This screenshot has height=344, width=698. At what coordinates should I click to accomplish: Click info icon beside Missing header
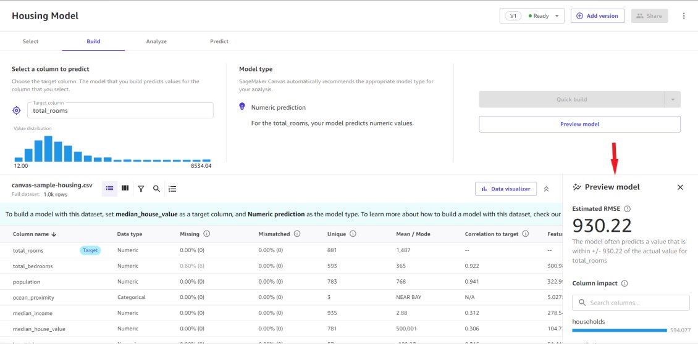coord(206,234)
